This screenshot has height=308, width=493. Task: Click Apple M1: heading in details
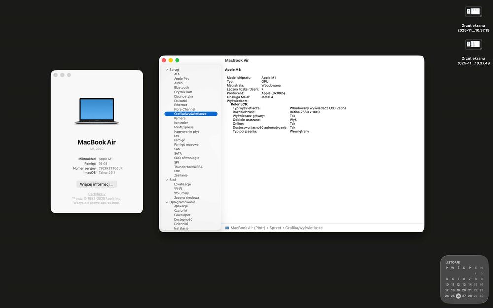pos(233,70)
